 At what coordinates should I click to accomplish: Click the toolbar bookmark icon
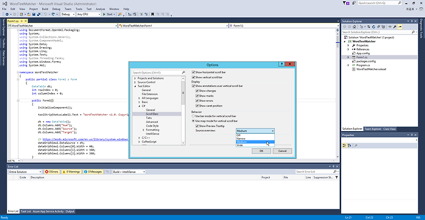click(x=152, y=14)
